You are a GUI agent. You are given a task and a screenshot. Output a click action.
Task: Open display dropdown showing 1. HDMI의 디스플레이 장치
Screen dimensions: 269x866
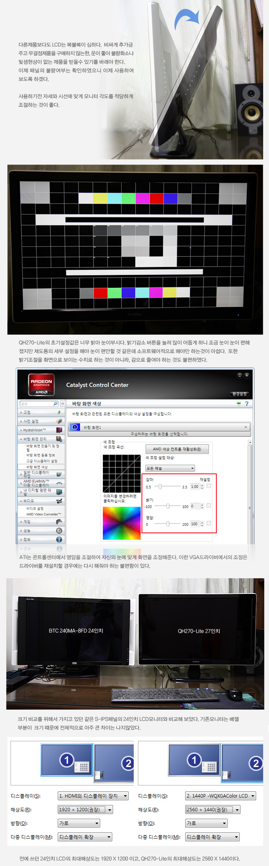[93, 796]
